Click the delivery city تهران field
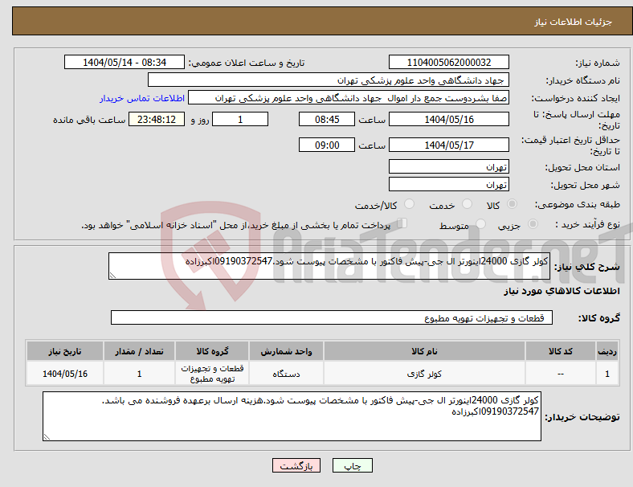633x487 pixels. (449, 185)
